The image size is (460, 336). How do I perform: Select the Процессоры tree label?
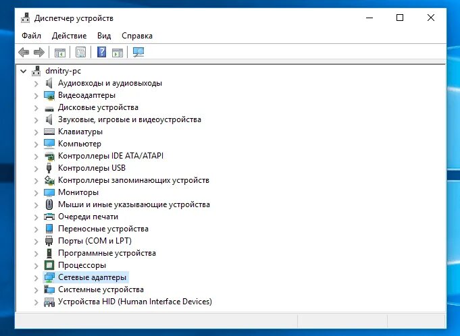click(82, 265)
